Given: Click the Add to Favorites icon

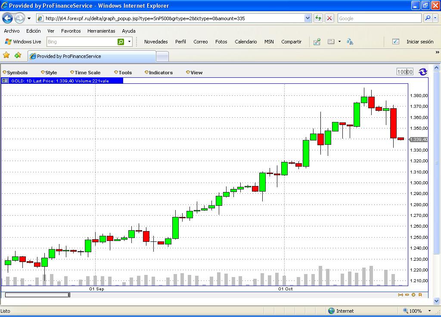Looking at the screenshot, I should pyautogui.click(x=18, y=55).
